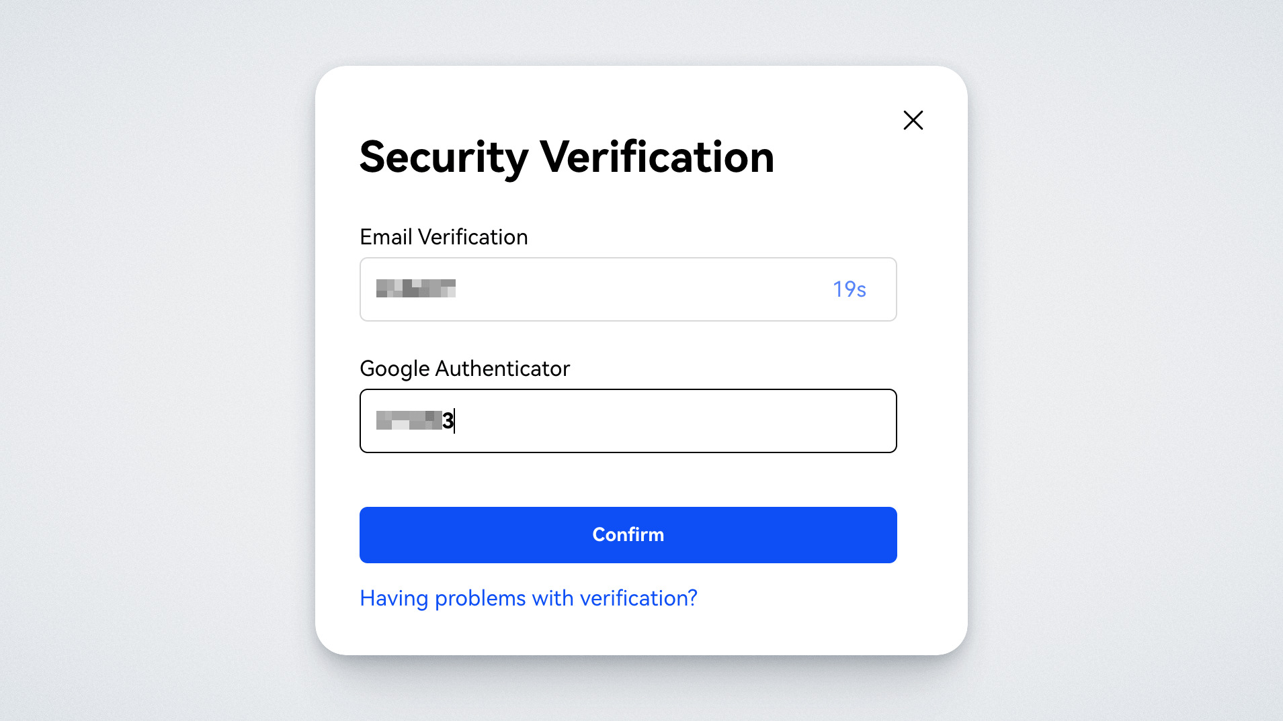The width and height of the screenshot is (1283, 721).
Task: Open Having problems with verification link
Action: click(x=528, y=598)
